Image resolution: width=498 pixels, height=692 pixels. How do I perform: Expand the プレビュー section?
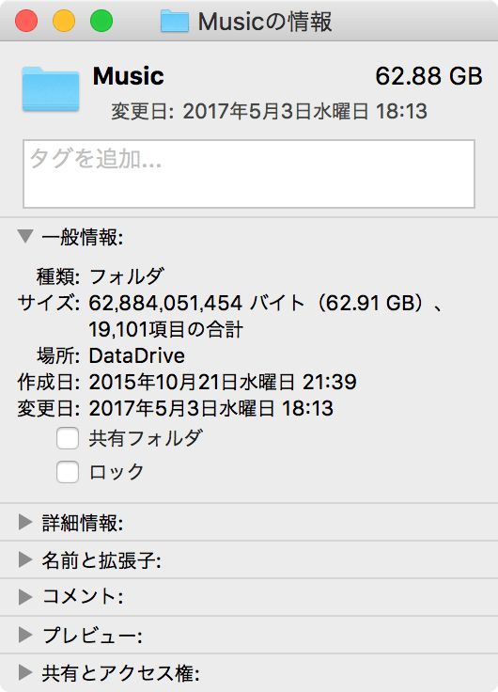click(25, 635)
